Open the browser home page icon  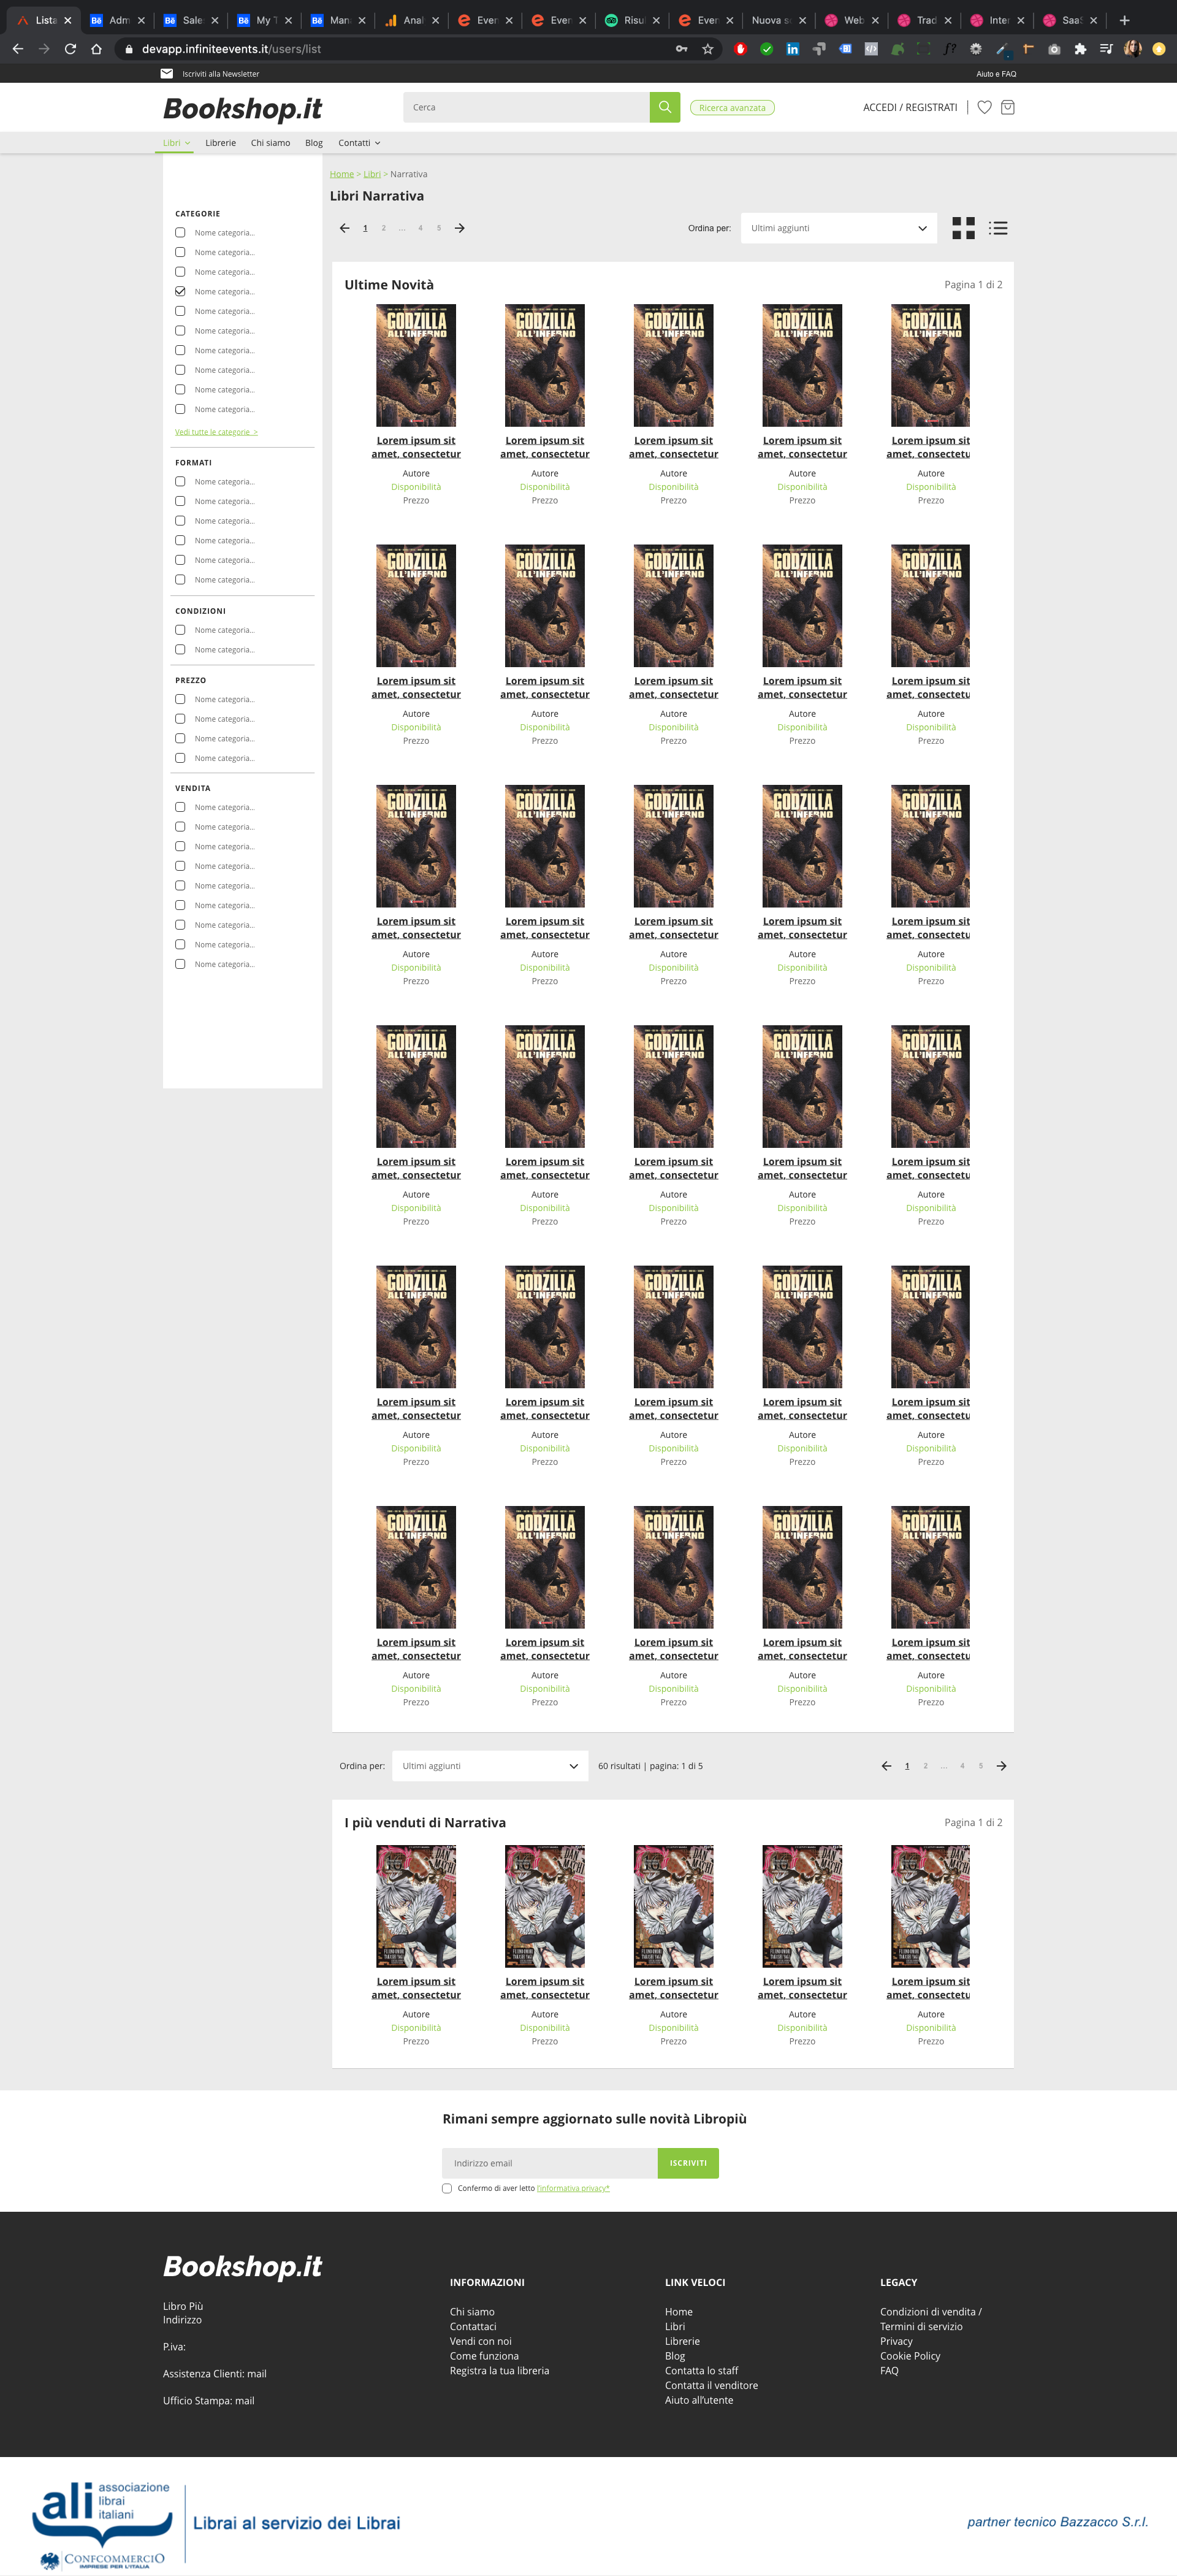coord(96,49)
